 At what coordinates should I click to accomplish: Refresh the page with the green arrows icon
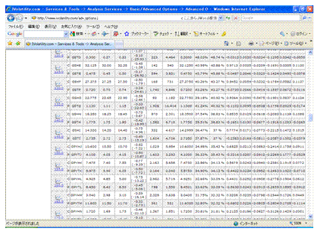(228, 18)
